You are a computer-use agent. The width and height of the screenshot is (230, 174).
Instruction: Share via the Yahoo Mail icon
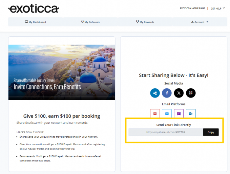tap(179, 114)
